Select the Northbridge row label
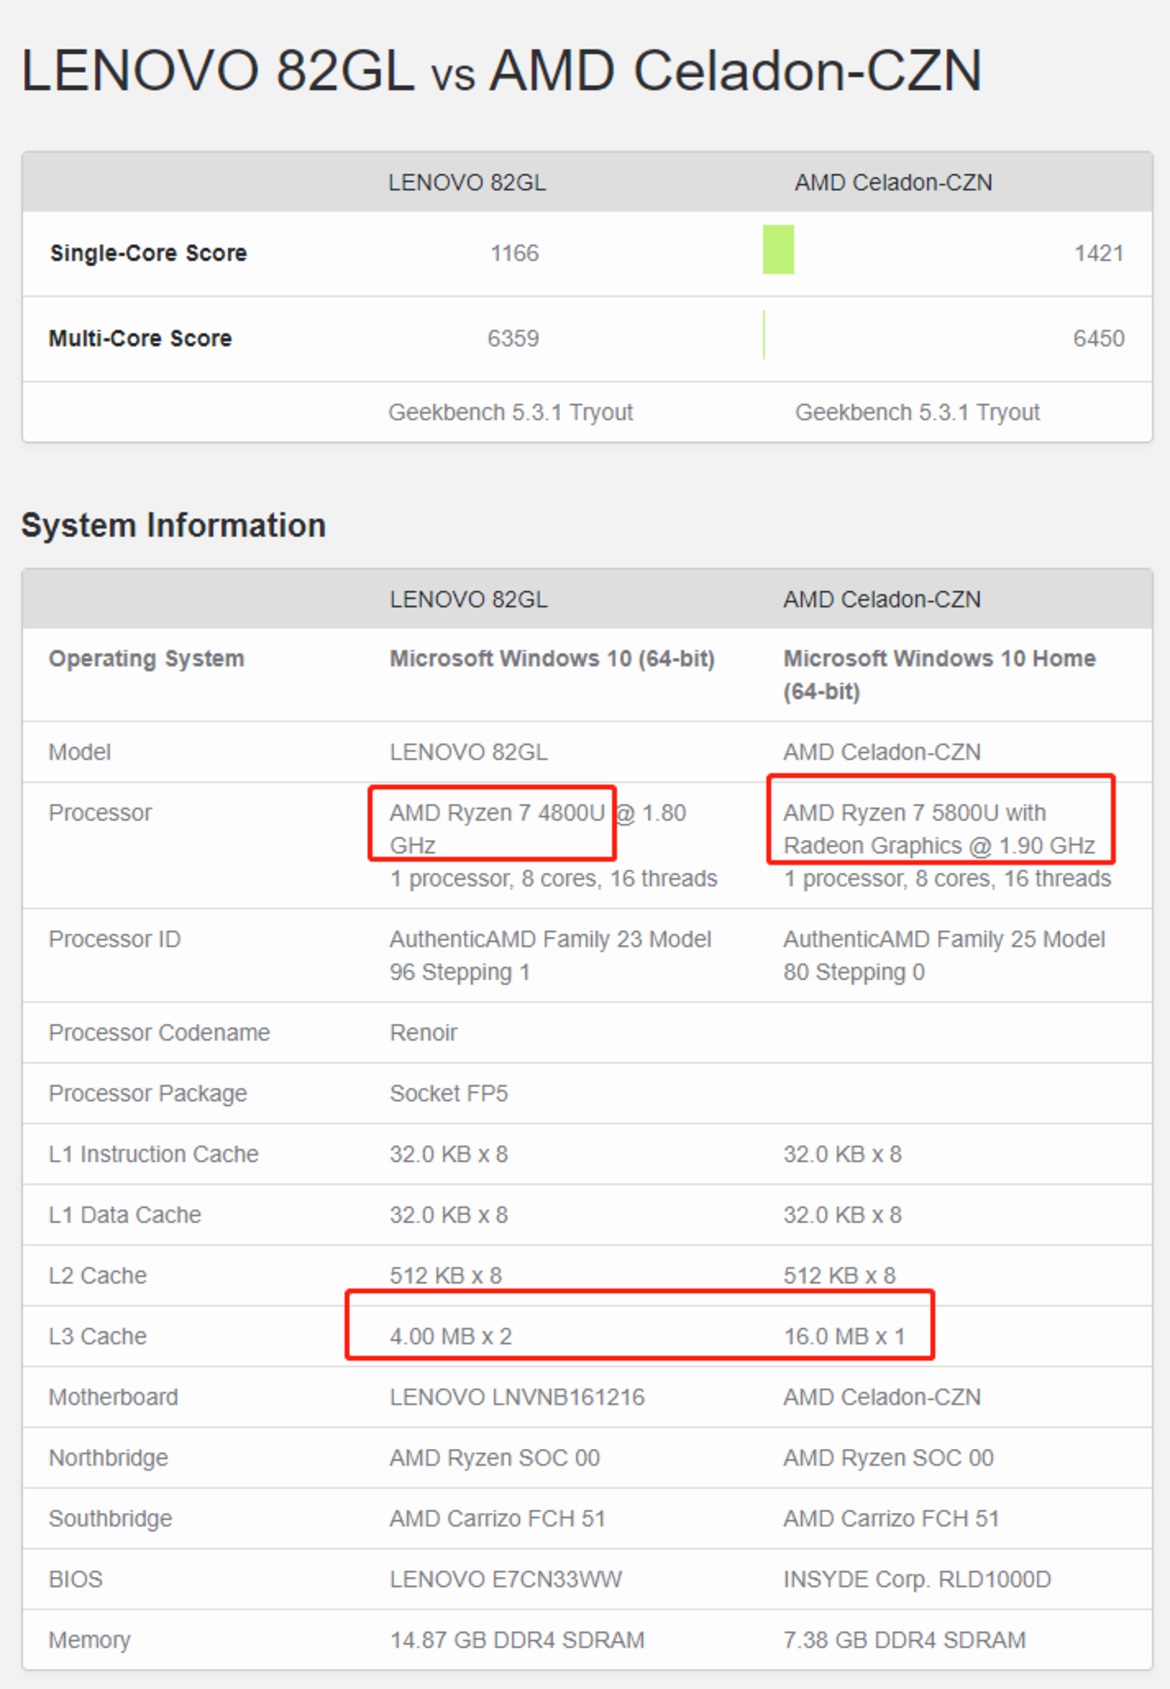The image size is (1170, 1689). pos(108,1459)
